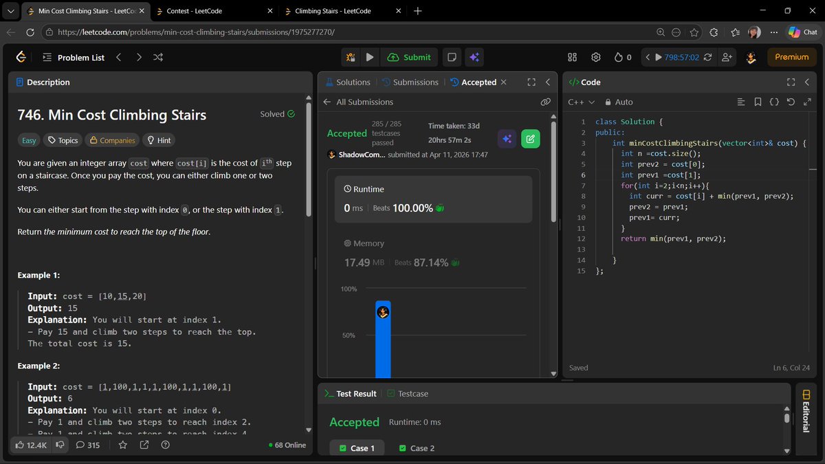Maximize the Accepted submission panel
Viewport: 825px width, 464px height.
531,82
